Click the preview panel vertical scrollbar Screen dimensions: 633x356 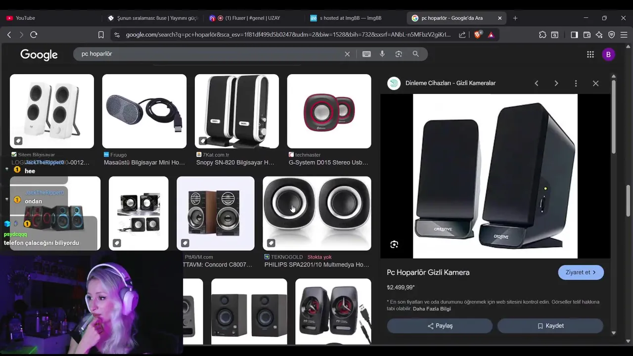613,116
